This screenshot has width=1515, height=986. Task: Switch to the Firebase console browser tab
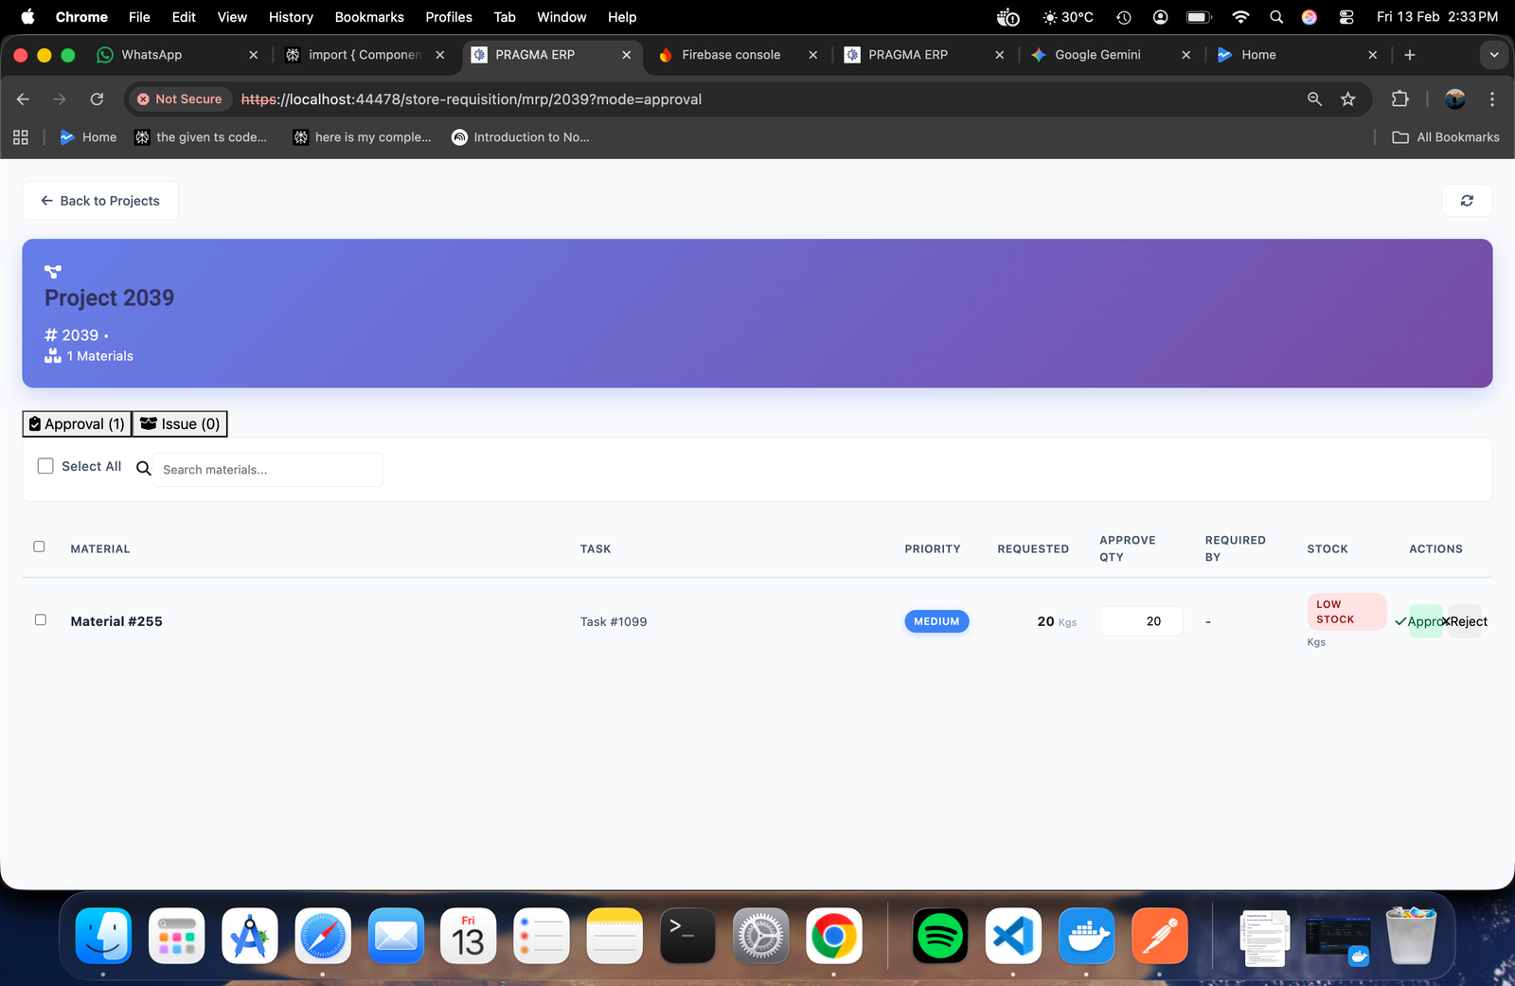click(730, 55)
